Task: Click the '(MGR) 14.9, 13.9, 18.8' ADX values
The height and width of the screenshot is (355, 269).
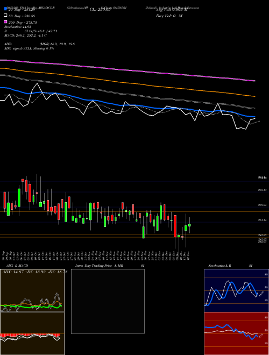Action: [57, 44]
